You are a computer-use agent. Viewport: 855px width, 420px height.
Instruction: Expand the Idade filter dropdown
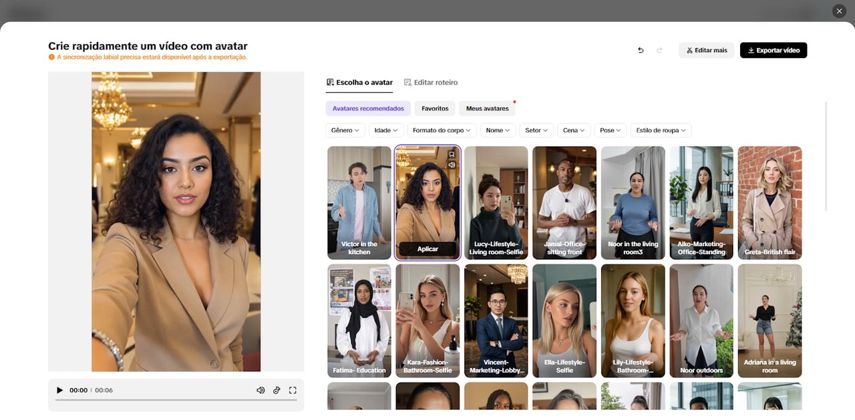(386, 130)
